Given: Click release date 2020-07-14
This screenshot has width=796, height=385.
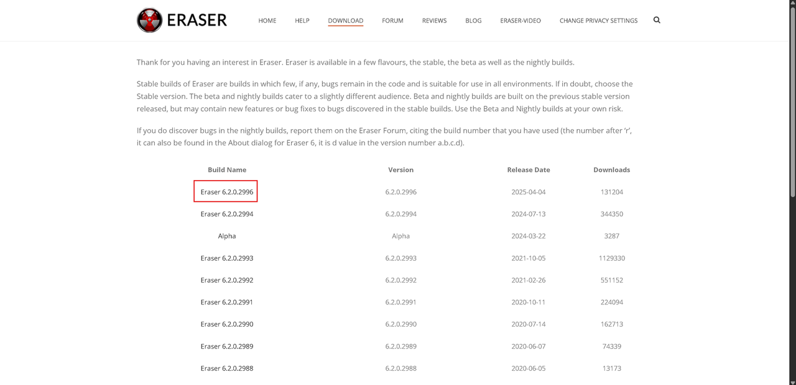Looking at the screenshot, I should [x=529, y=324].
